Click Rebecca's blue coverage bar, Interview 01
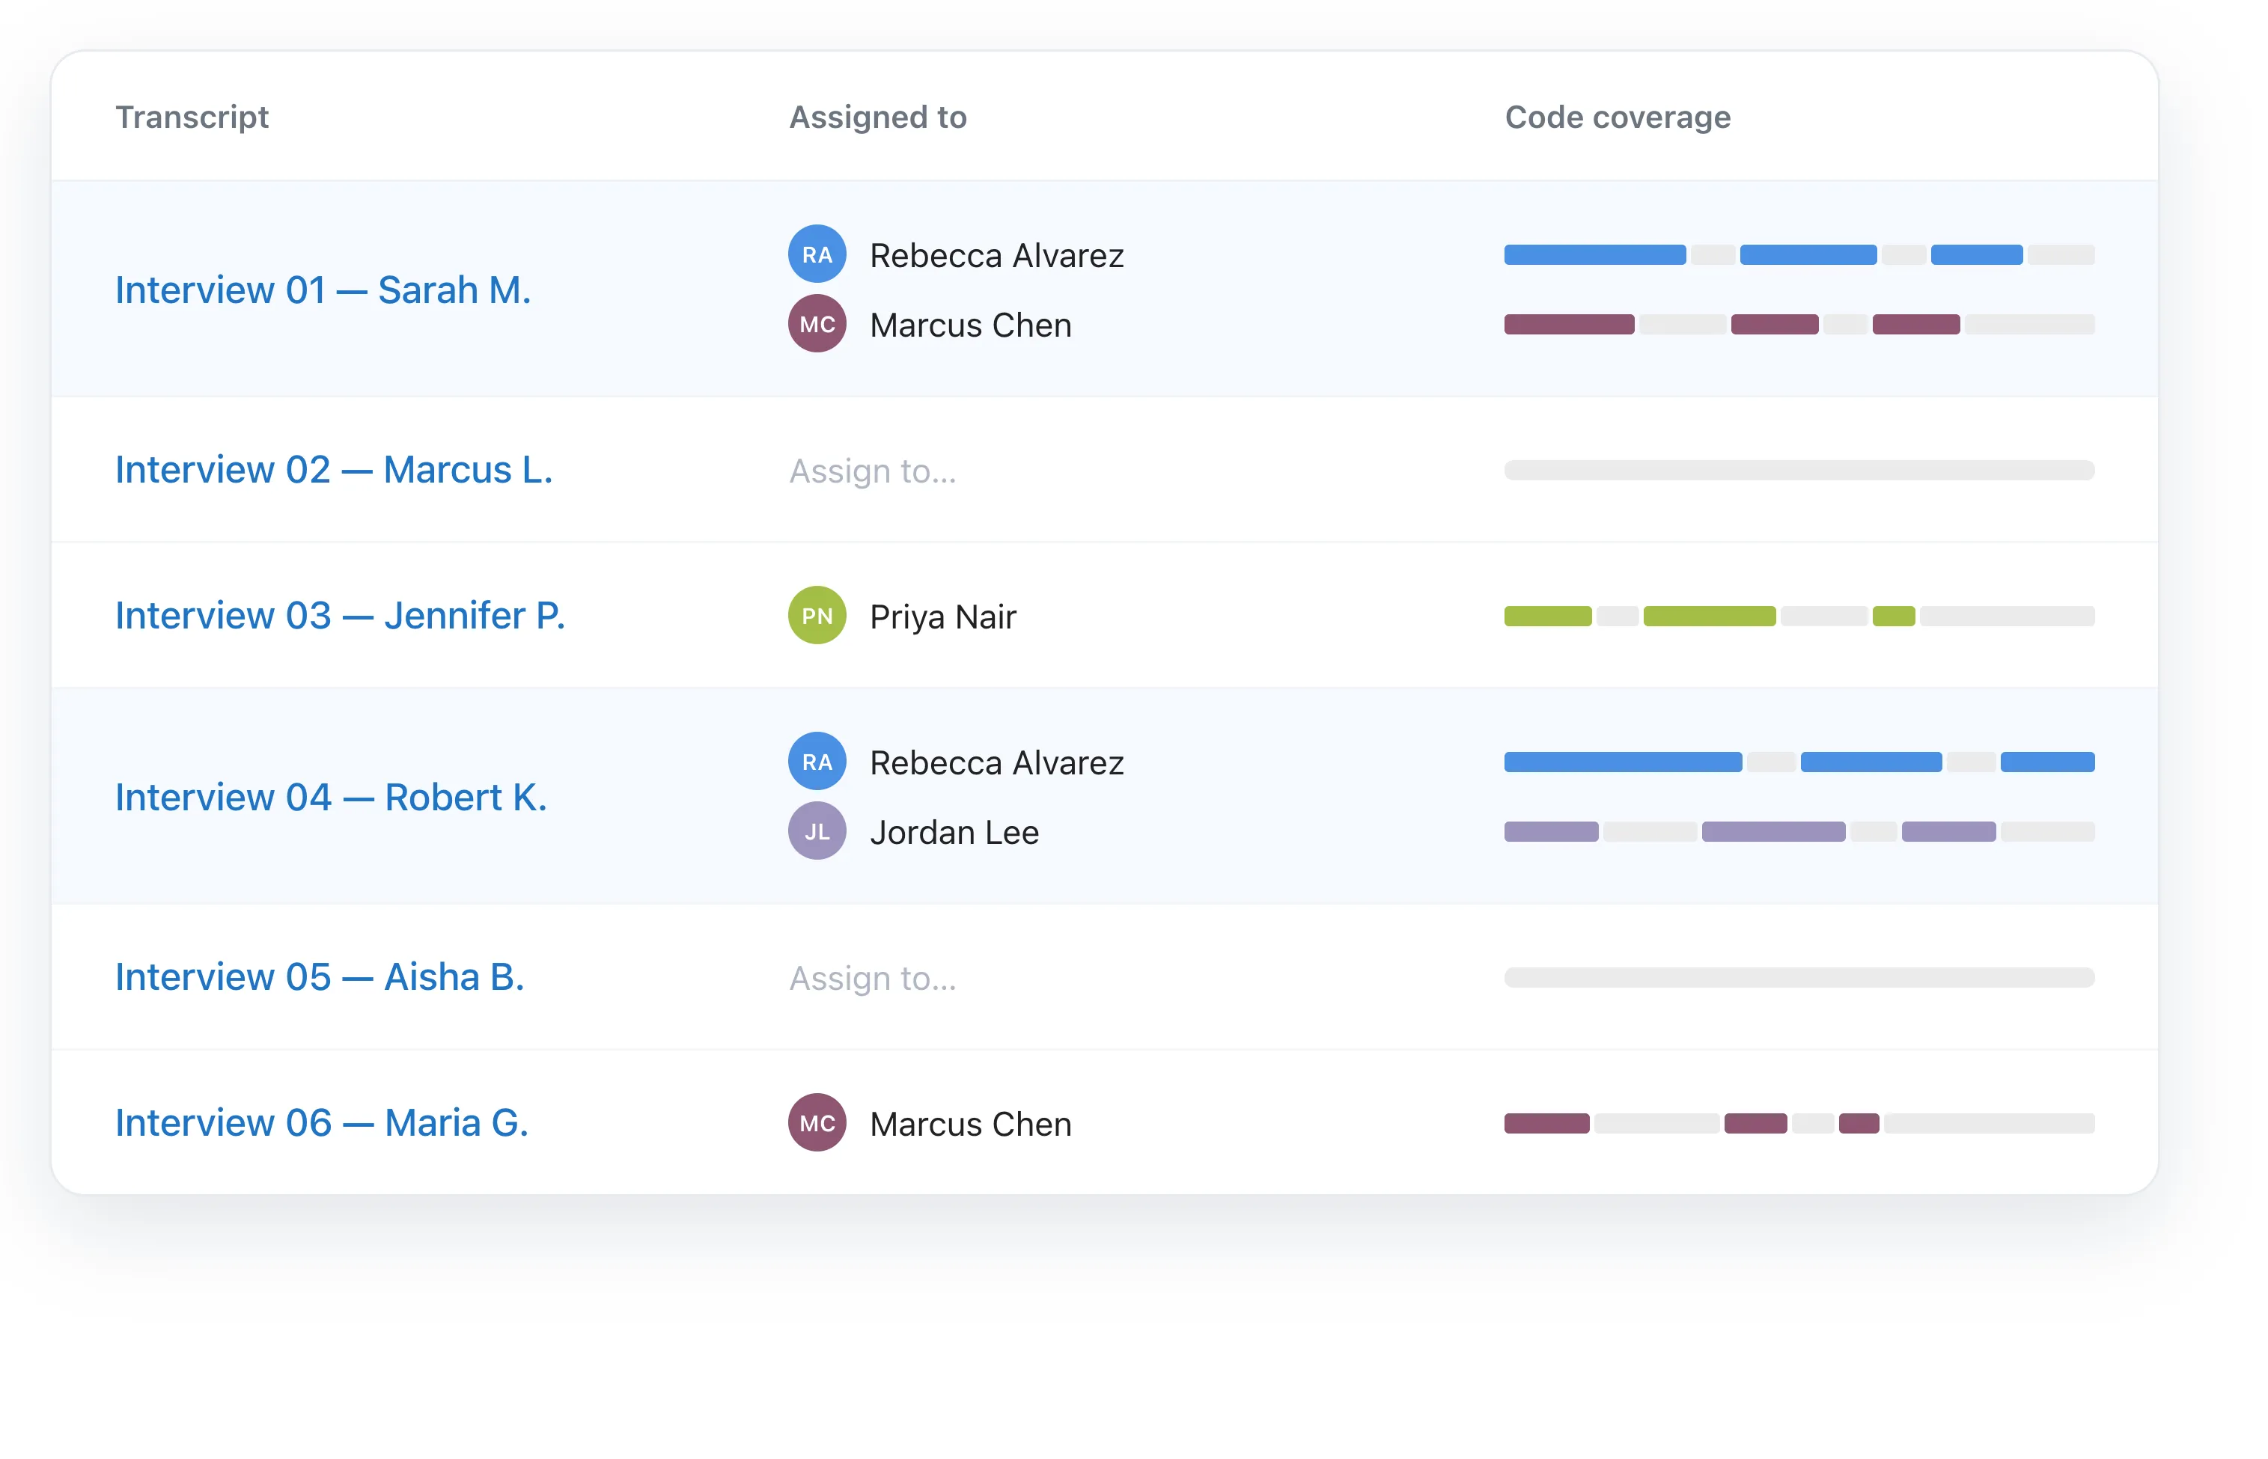Viewport: 2268px width, 1459px height. pos(1799,255)
